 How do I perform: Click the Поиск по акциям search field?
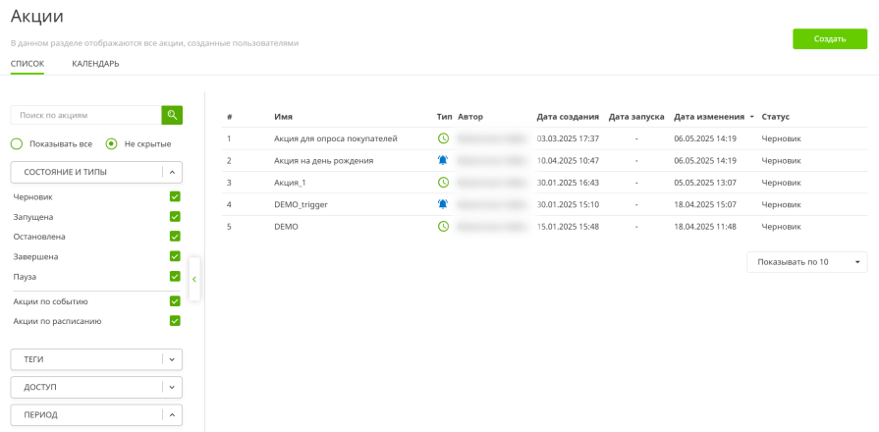click(x=85, y=116)
